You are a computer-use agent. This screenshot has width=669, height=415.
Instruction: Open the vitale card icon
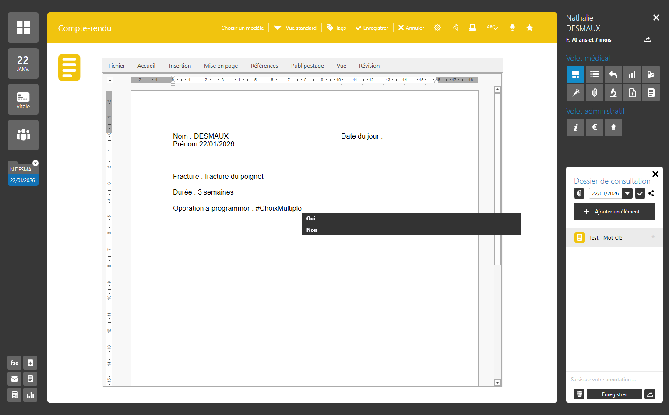pyautogui.click(x=23, y=99)
